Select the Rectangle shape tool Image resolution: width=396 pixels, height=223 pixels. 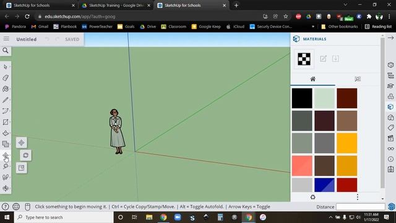pyautogui.click(x=6, y=122)
